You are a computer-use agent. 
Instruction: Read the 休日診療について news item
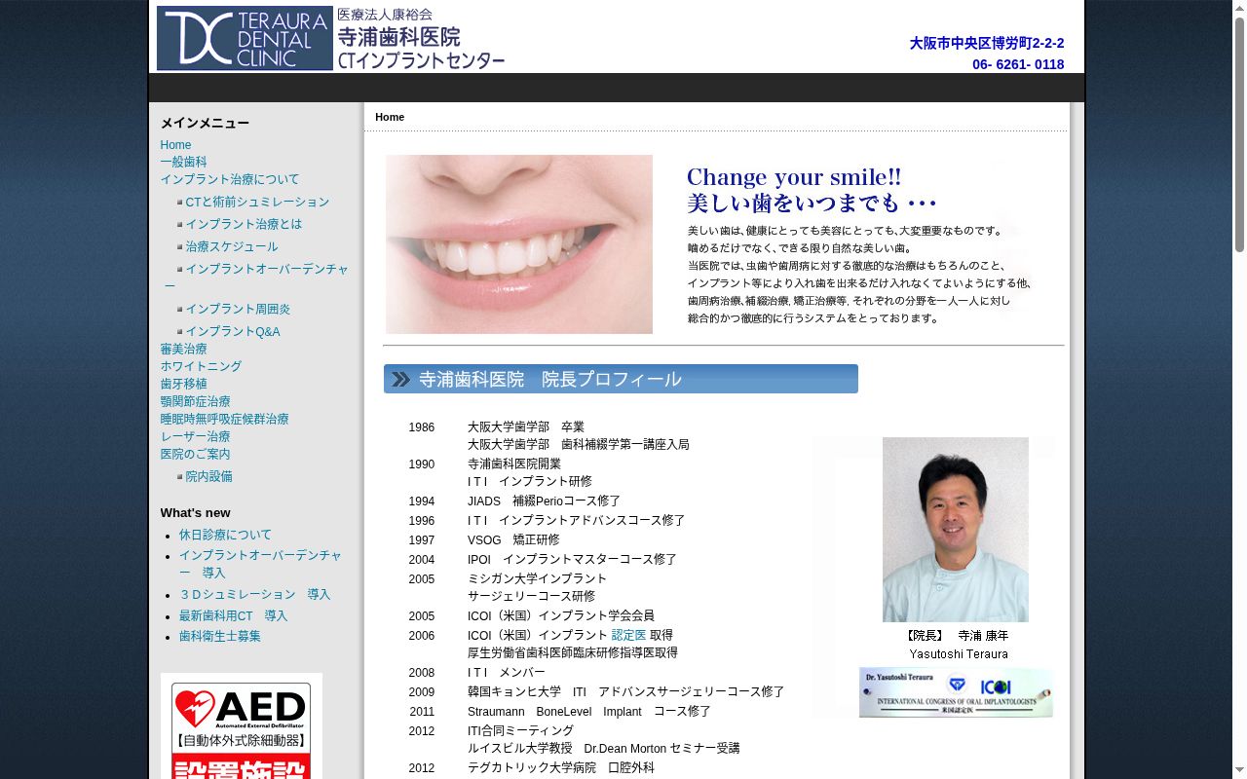click(x=225, y=536)
